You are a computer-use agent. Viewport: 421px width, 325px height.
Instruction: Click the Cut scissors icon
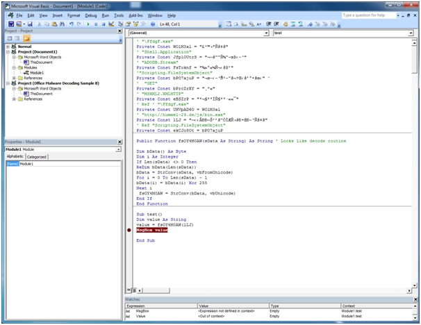point(39,24)
